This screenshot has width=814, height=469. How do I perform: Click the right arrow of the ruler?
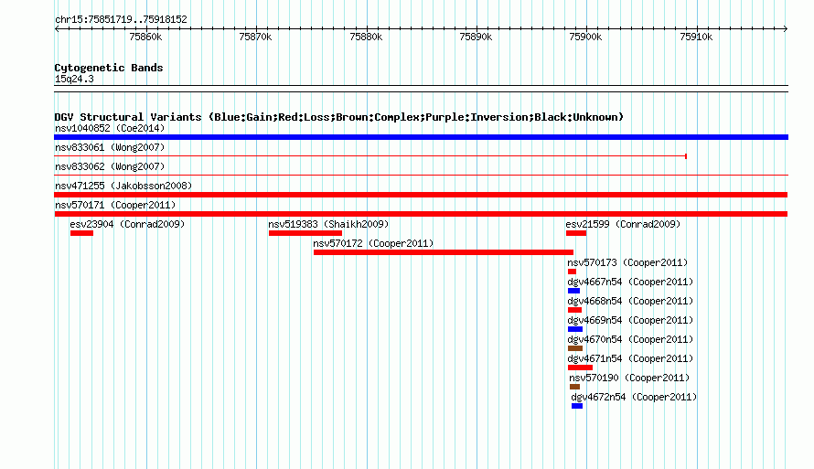point(786,29)
